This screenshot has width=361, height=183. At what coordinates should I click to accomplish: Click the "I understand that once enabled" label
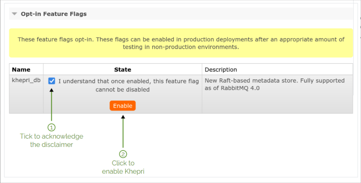(128, 81)
